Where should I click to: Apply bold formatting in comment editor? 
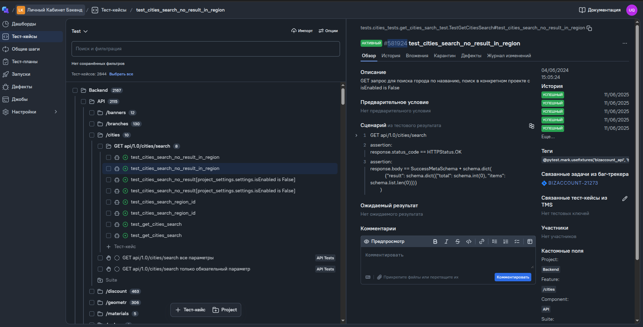(435, 241)
